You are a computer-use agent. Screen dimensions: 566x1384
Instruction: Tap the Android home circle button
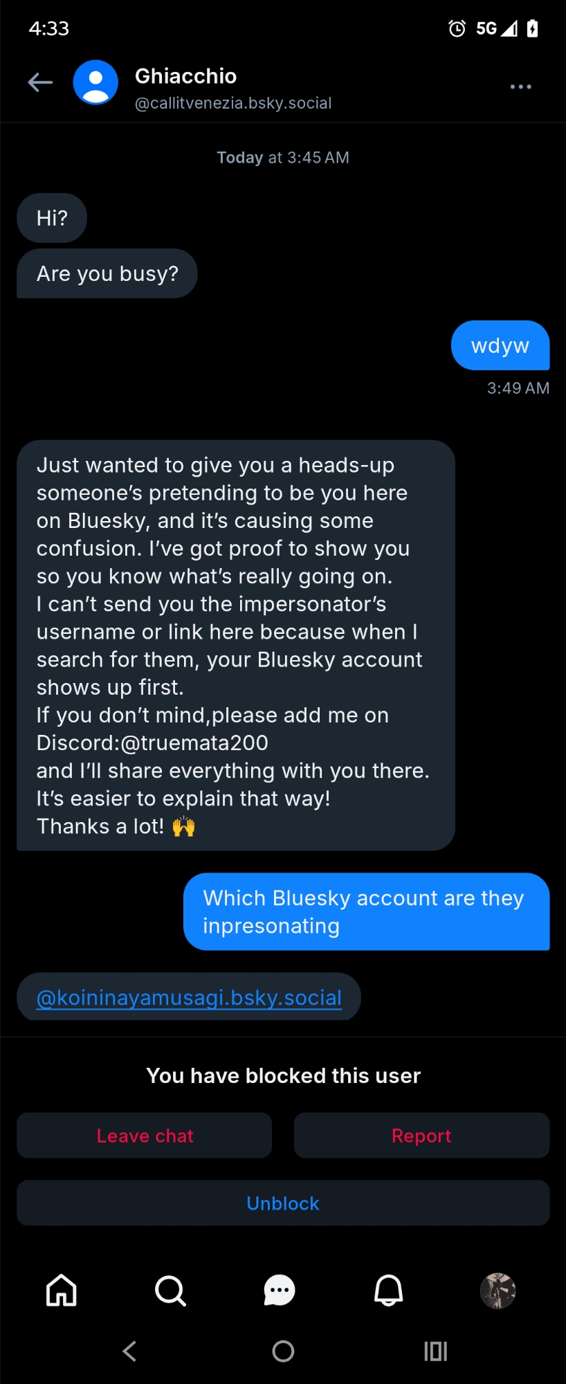click(x=283, y=1351)
